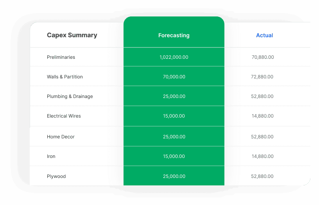This screenshot has width=319, height=205.
Task: Click Plumbing & Drainage forecasting cell
Action: [174, 96]
